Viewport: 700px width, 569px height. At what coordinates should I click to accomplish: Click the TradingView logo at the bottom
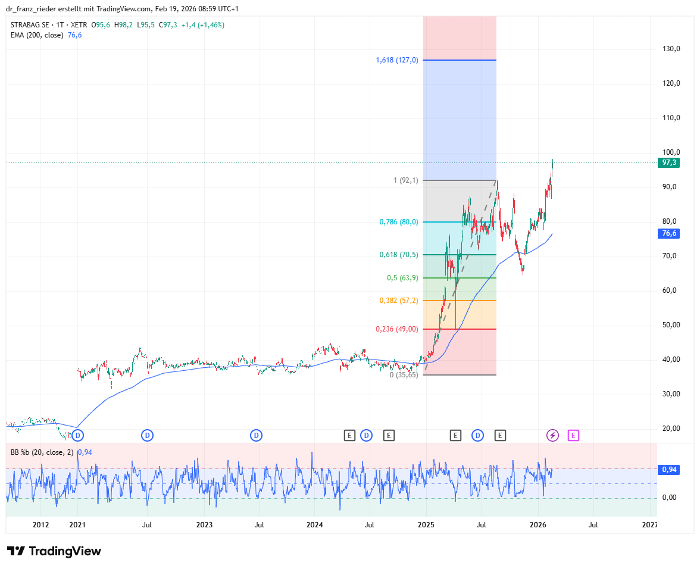(54, 551)
